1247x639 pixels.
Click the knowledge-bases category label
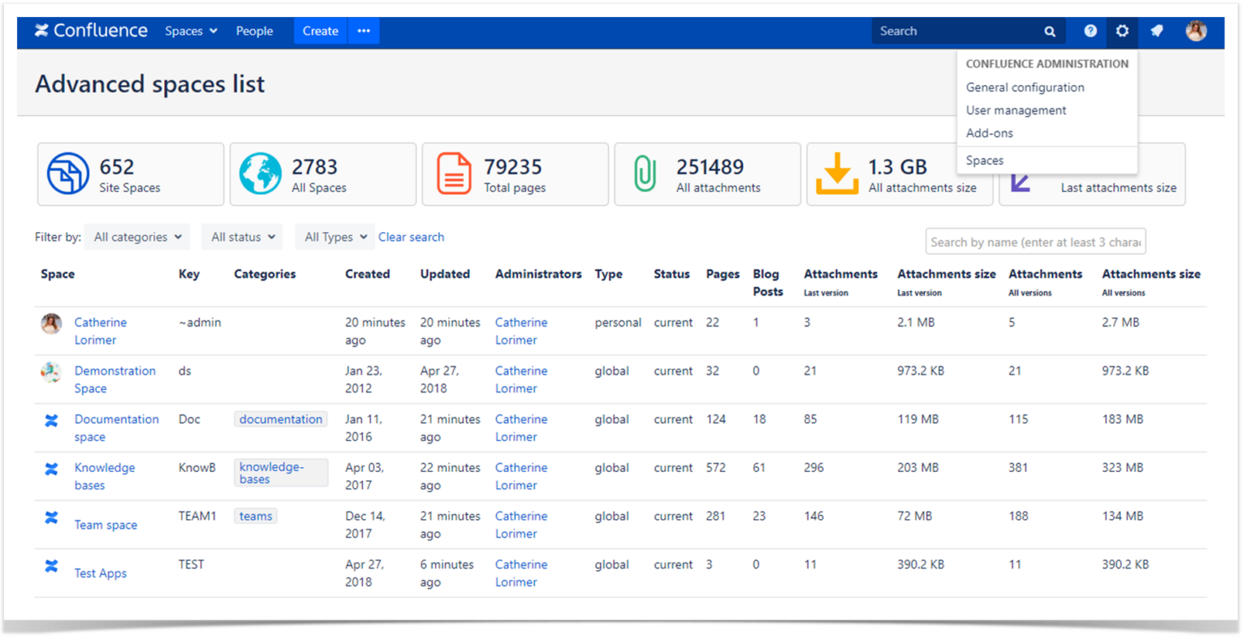281,473
